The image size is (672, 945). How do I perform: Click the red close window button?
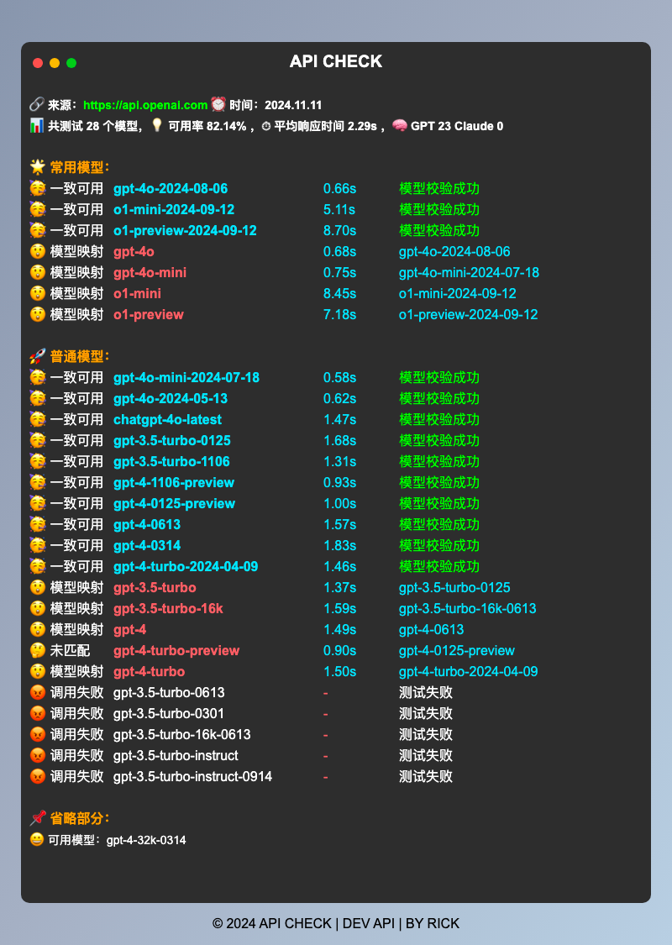pyautogui.click(x=37, y=63)
